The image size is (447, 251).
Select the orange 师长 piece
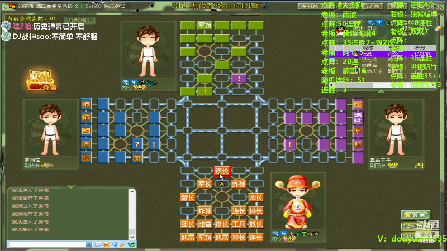[x=256, y=197]
